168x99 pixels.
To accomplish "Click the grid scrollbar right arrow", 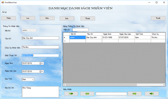I will [x=164, y=85].
